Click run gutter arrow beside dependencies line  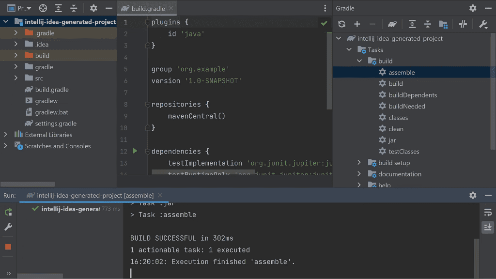(x=135, y=151)
